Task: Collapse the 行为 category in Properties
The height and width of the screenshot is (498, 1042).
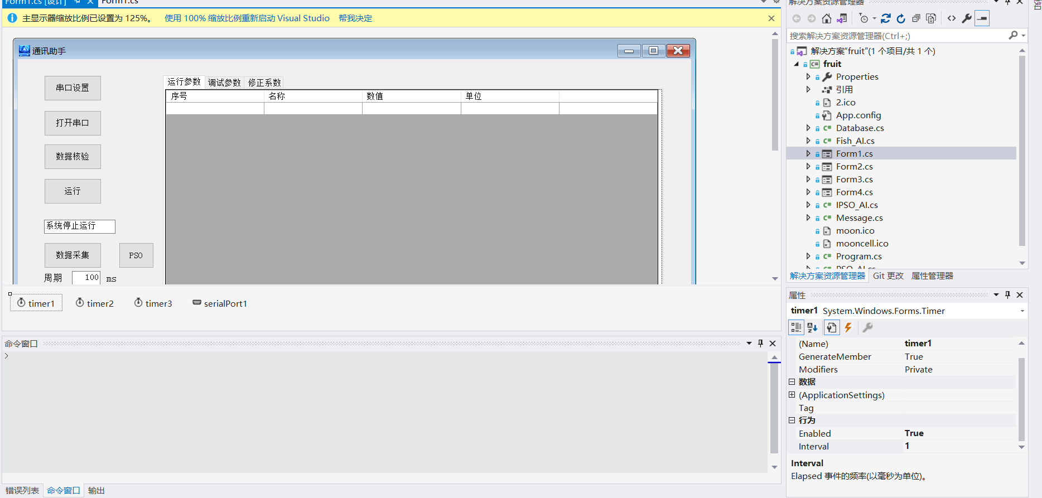Action: 792,420
